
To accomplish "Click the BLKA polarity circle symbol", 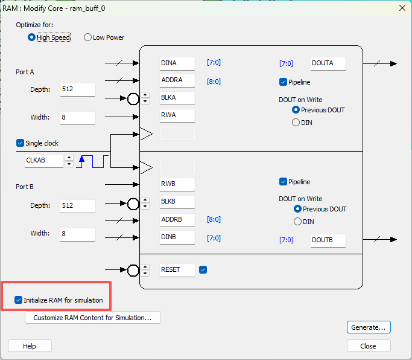I will 133,99.
